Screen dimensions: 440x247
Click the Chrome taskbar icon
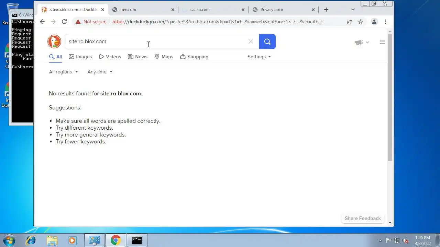pyautogui.click(x=115, y=240)
